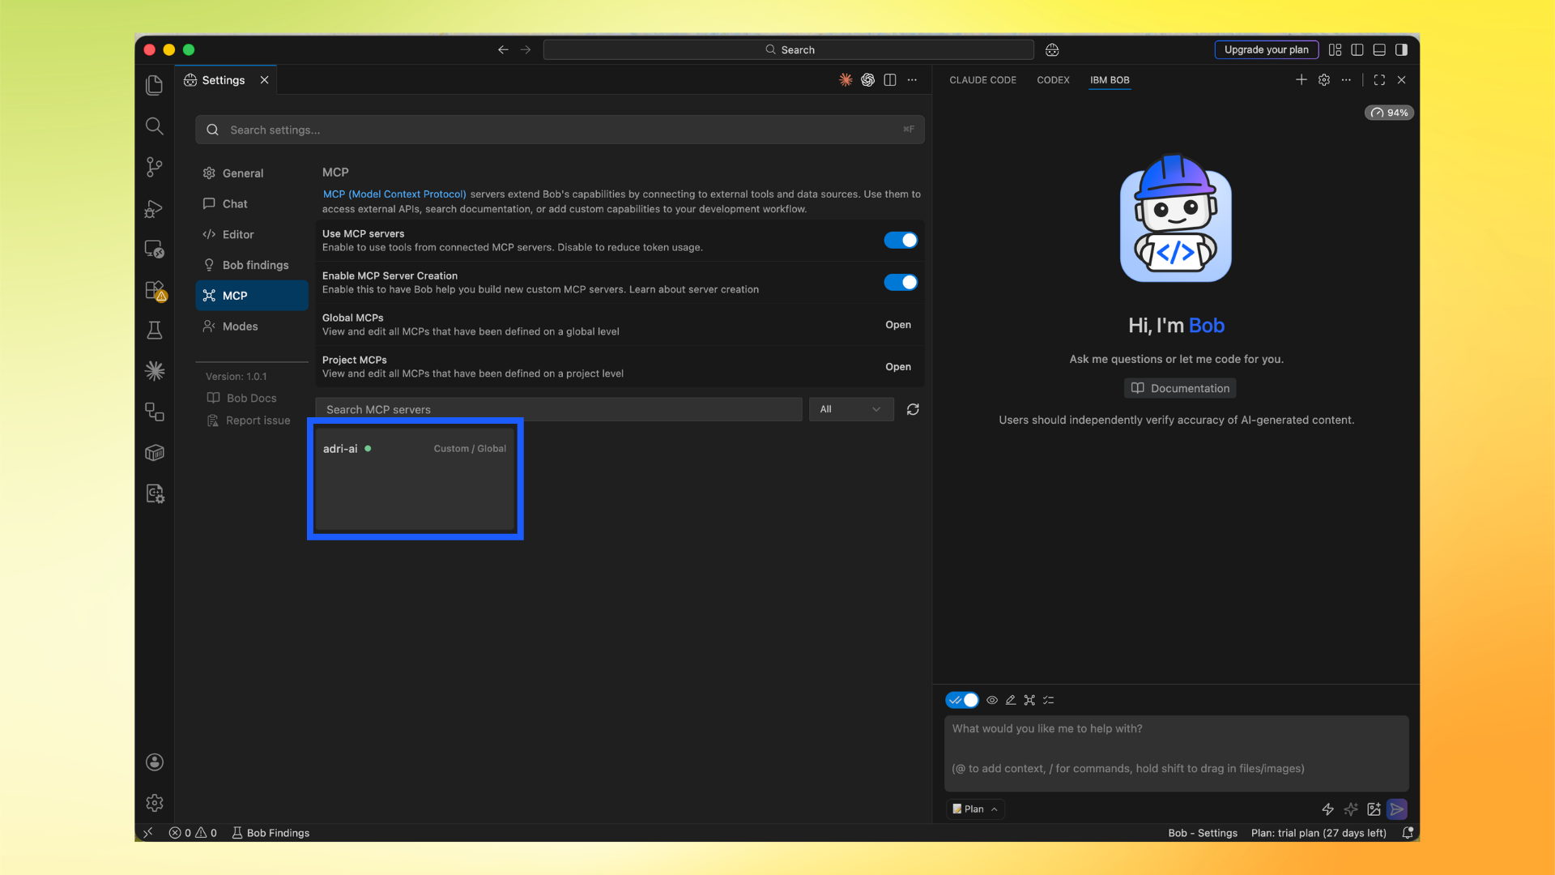The height and width of the screenshot is (875, 1555).
Task: Open the All filter dropdown
Action: click(x=850, y=409)
